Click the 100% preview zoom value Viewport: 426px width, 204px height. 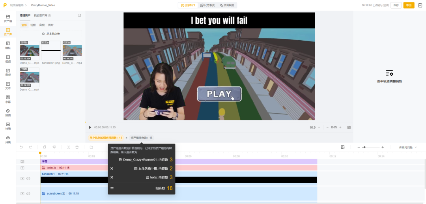coord(334,127)
